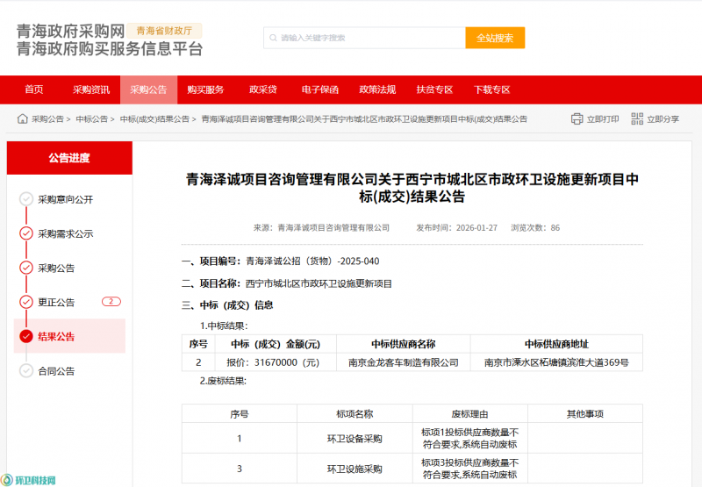Click the home icon in breadcrumb
Screen dimensions: 702x487
tap(22, 118)
